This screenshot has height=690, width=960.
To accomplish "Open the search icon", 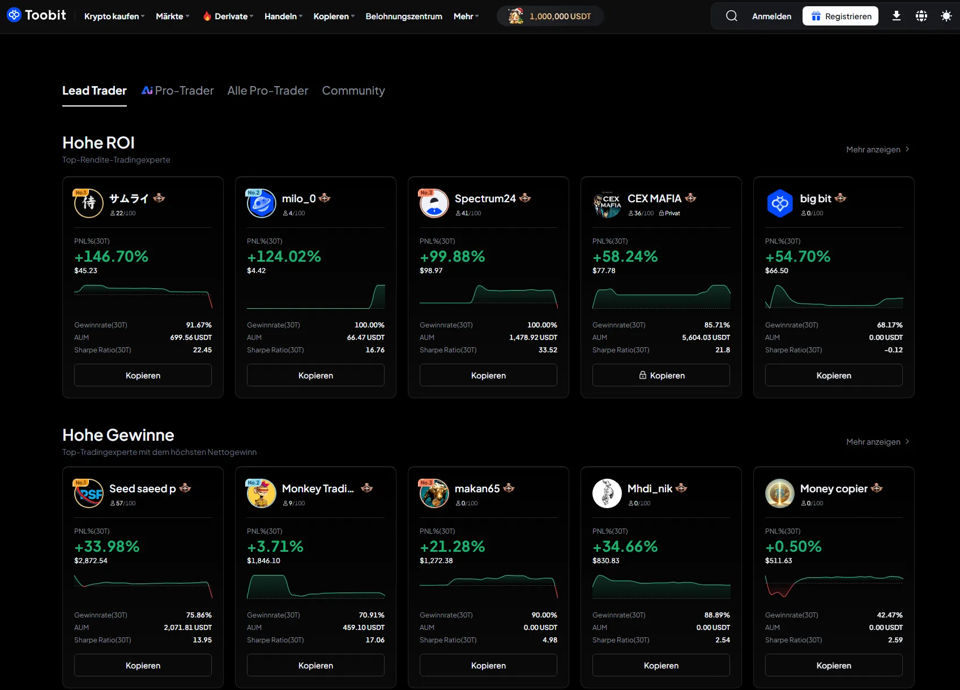I will click(732, 16).
